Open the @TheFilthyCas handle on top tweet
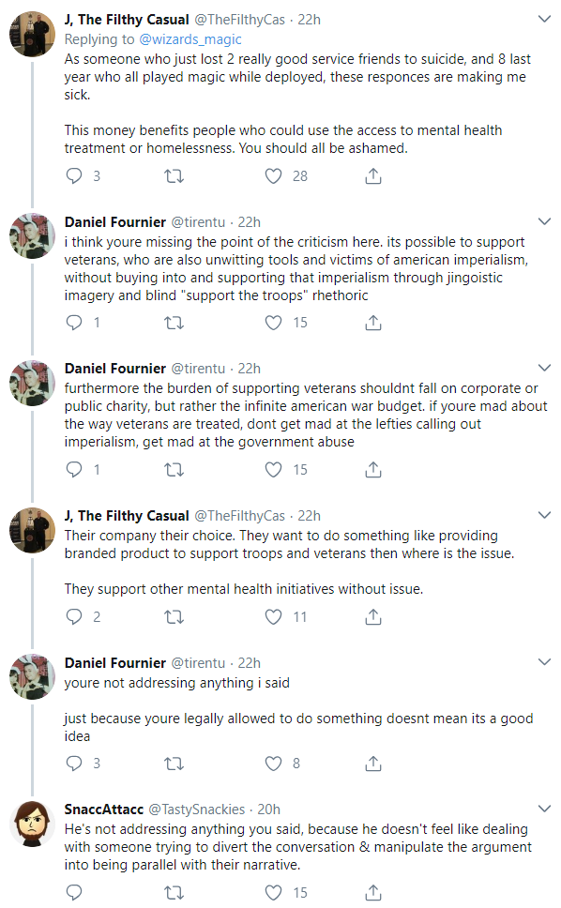The width and height of the screenshot is (561, 908). [x=239, y=20]
